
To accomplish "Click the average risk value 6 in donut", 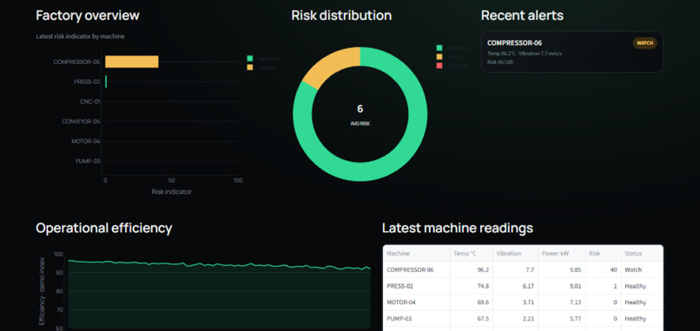I will tap(360, 108).
